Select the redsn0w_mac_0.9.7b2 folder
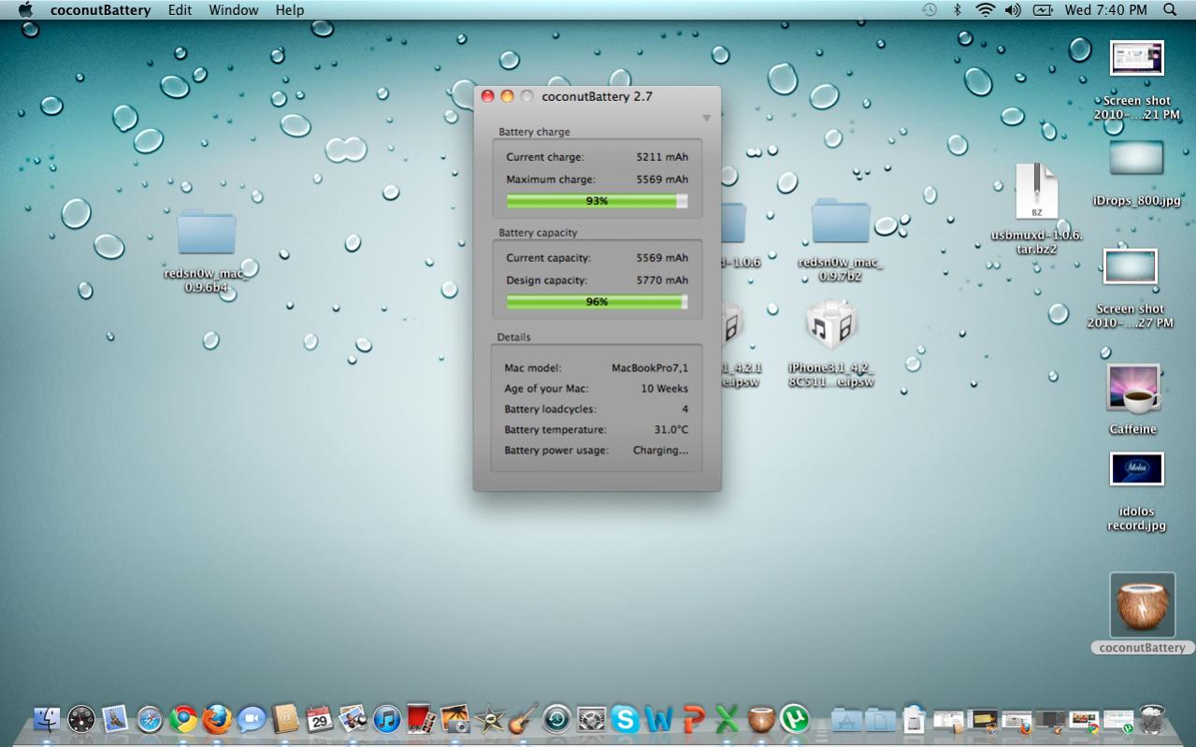 click(x=841, y=221)
